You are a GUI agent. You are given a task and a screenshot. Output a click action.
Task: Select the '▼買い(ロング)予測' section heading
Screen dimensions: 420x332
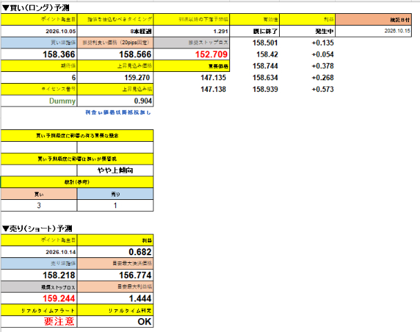[36, 8]
